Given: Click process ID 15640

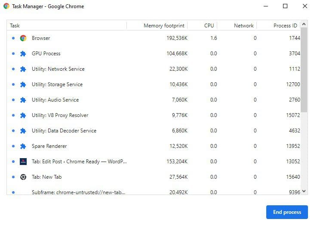Looking at the screenshot, I should (293, 177).
